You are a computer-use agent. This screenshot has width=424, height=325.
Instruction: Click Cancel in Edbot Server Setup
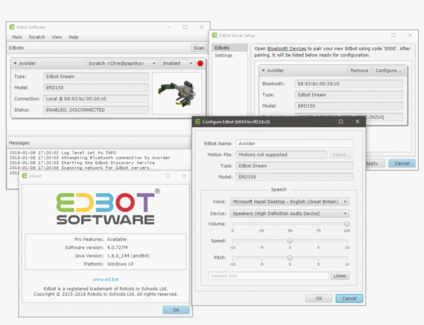coord(402,163)
